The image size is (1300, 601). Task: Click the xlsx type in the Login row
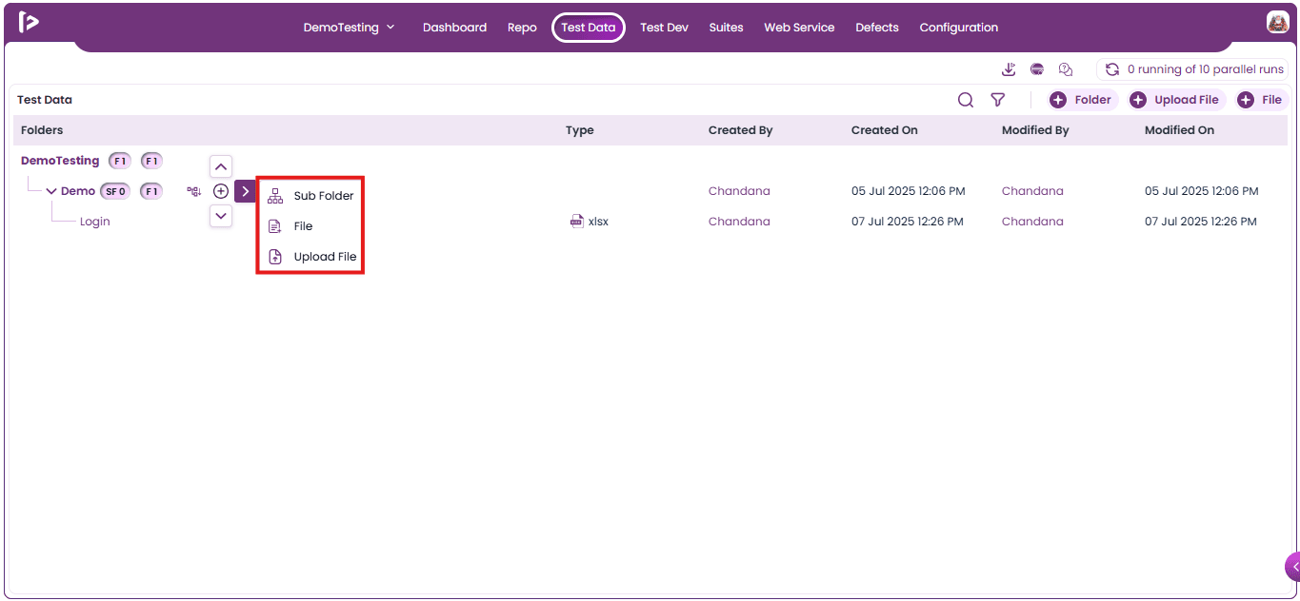(x=590, y=222)
